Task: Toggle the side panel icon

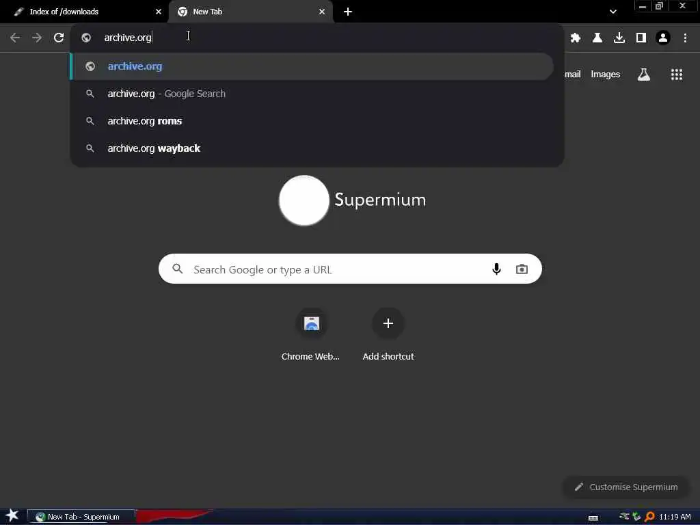Action: (641, 38)
